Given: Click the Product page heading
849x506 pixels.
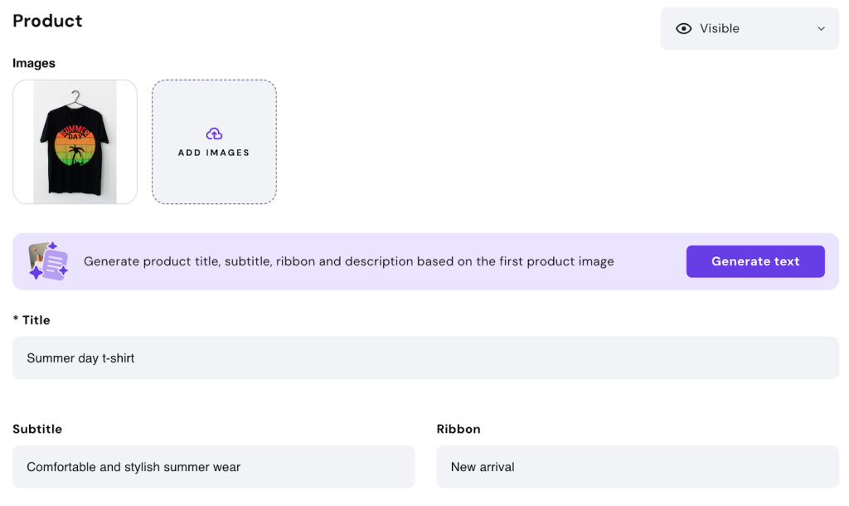Looking at the screenshot, I should (47, 21).
